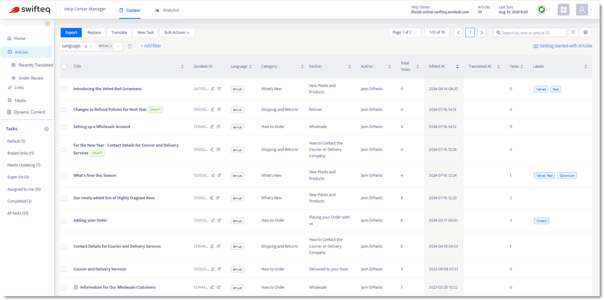Viewport: 604px width, 300px height.
Task: Open the user profile avatar menu
Action: (x=582, y=10)
